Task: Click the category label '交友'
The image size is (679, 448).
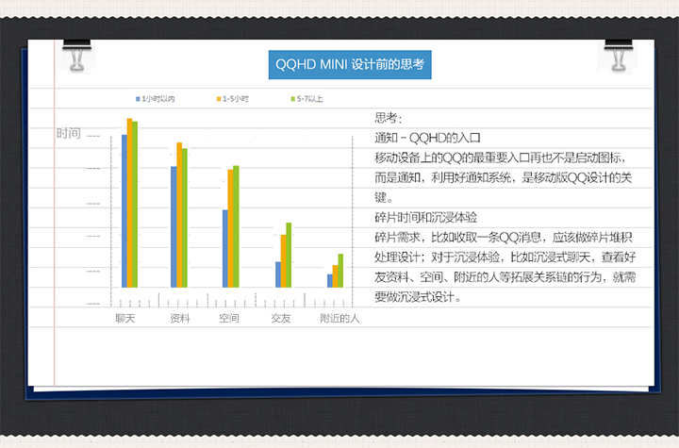Action: (281, 319)
